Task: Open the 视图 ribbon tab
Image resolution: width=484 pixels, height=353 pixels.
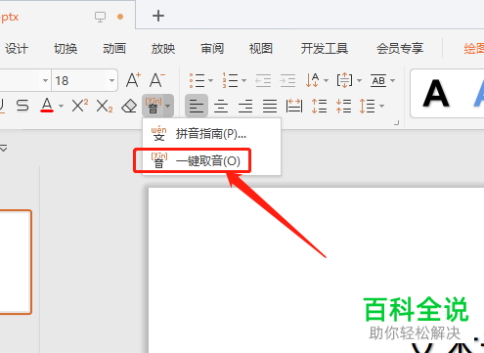Action: coord(261,49)
